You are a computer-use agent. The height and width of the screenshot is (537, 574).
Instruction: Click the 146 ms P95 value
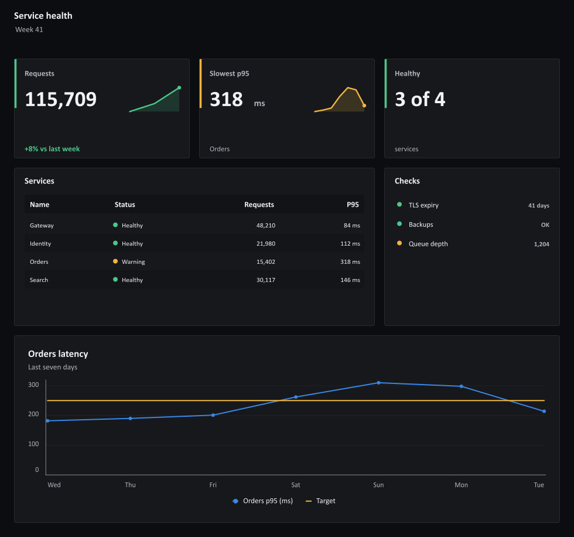coord(350,280)
